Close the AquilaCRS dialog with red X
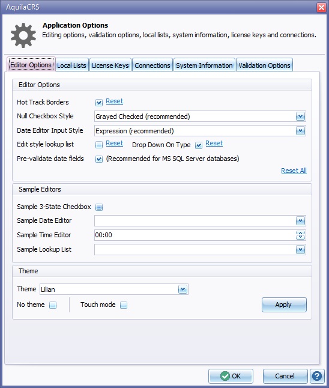Viewport: 329px width, 388px height. (x=321, y=7)
